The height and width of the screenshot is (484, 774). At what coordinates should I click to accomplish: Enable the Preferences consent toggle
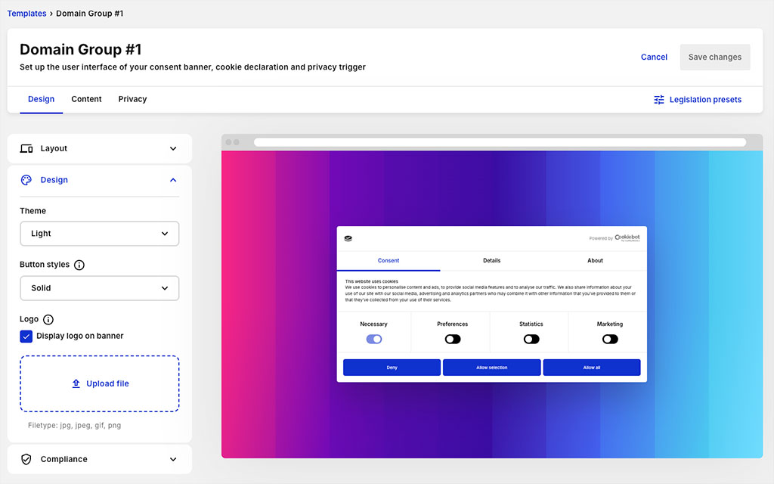453,339
